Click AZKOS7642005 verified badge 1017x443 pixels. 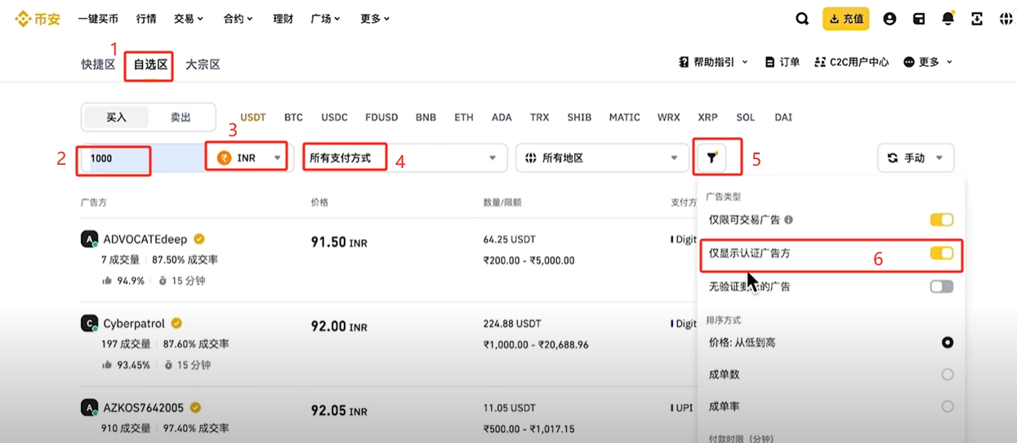pyautogui.click(x=195, y=407)
